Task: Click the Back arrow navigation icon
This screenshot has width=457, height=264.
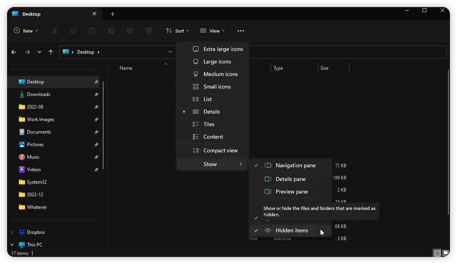Action: click(14, 52)
